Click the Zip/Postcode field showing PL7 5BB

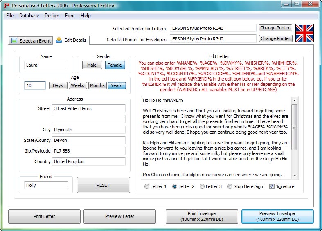[x=89, y=151]
